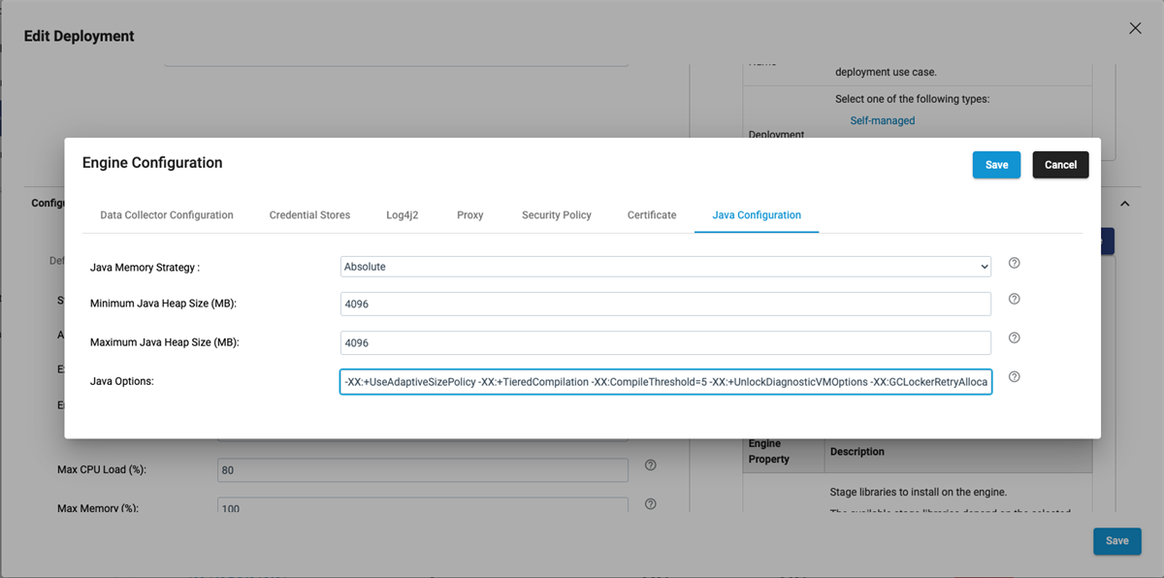The image size is (1164, 578).
Task: Open help for Java Memory Strategy
Action: (1015, 263)
